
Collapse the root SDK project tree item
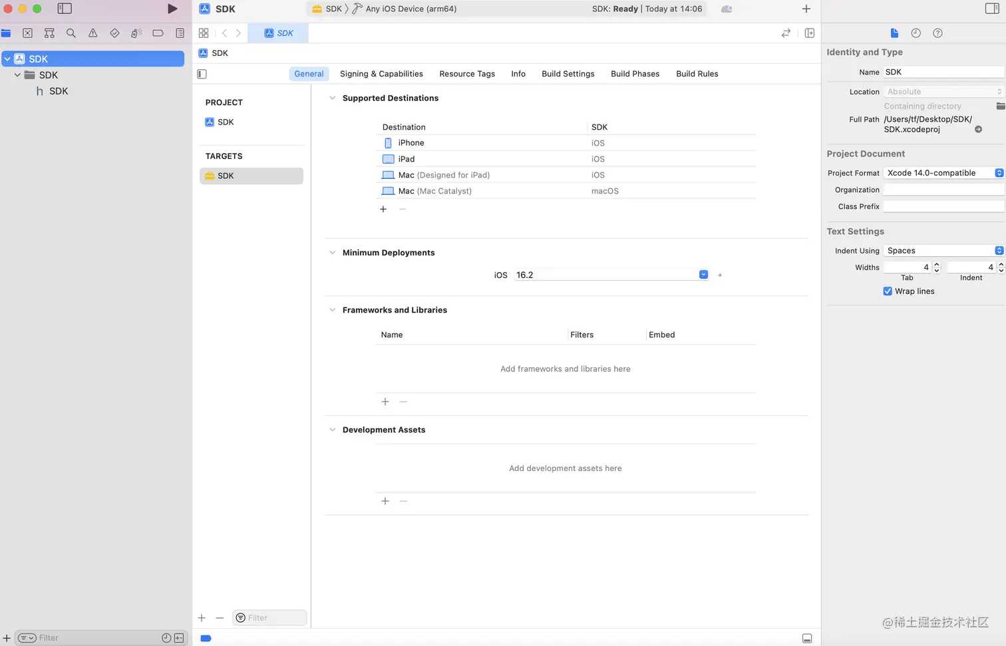coord(7,59)
